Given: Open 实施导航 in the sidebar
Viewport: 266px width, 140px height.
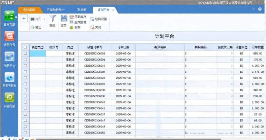Looking at the screenshot, I should click(x=9, y=97).
